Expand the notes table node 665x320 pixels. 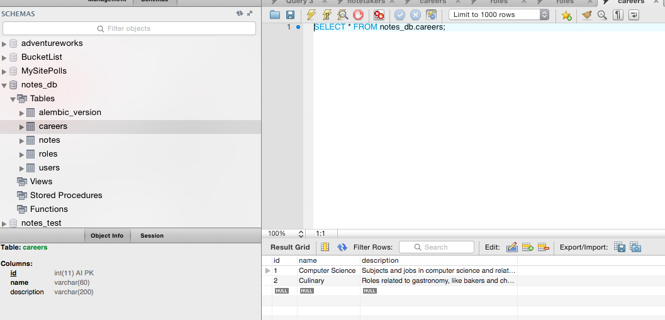(x=22, y=141)
